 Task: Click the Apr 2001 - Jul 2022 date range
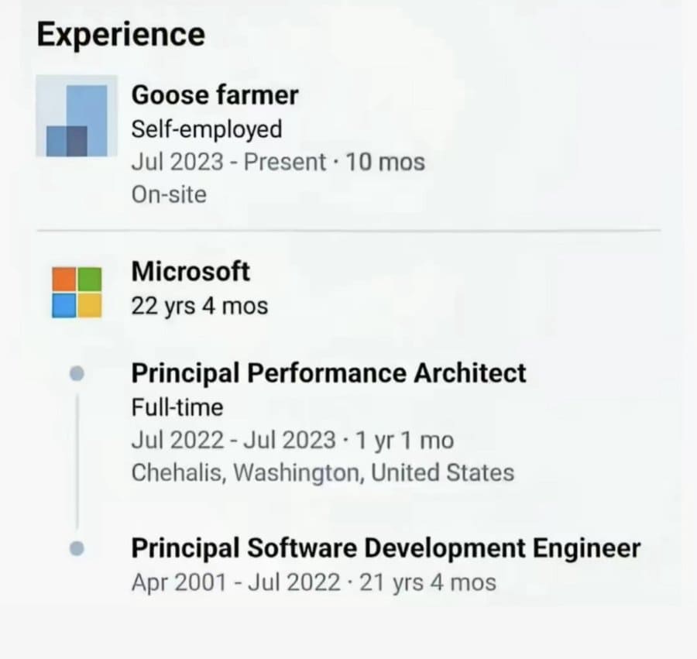point(236,582)
